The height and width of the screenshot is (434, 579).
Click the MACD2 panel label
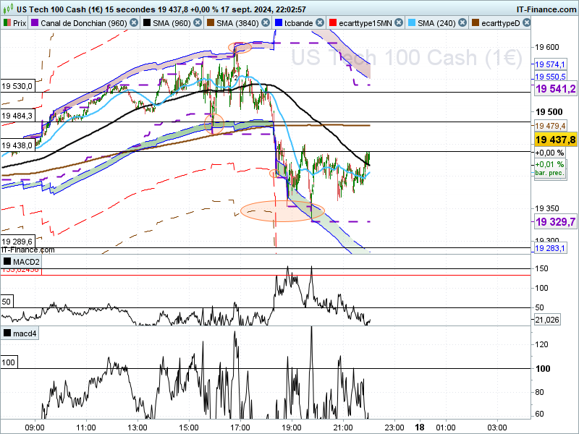(26, 262)
